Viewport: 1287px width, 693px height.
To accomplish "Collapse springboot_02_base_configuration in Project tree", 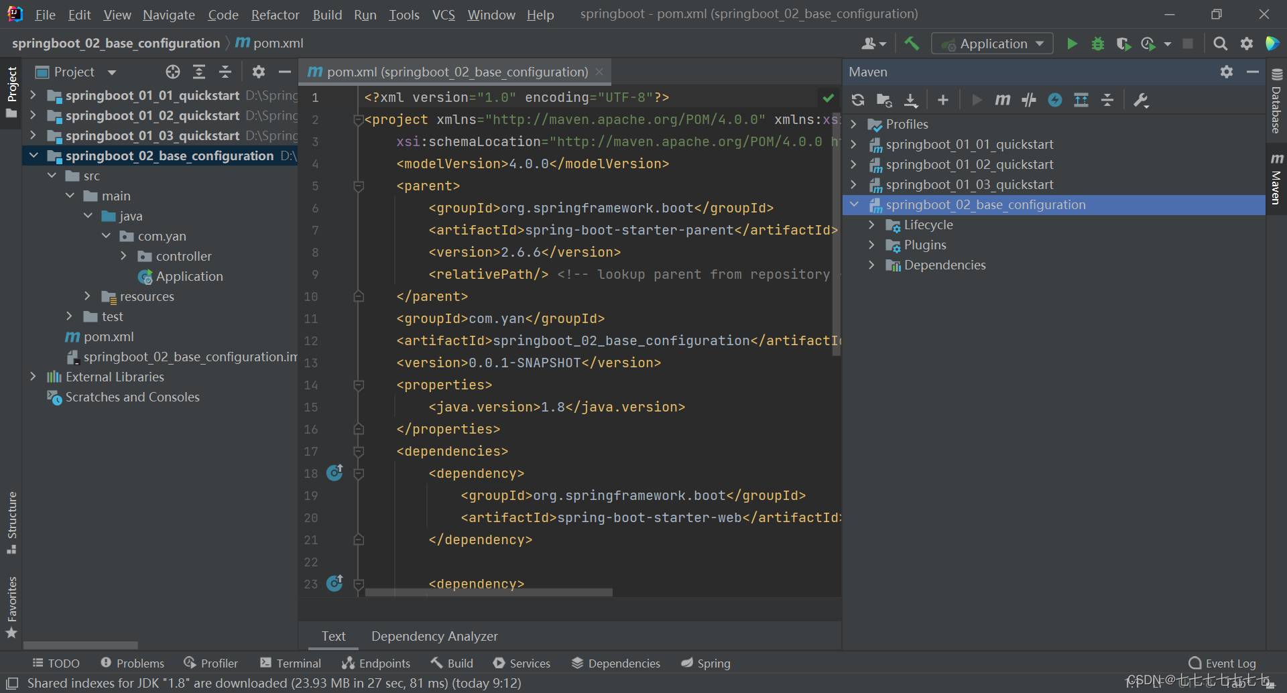I will click(x=33, y=155).
